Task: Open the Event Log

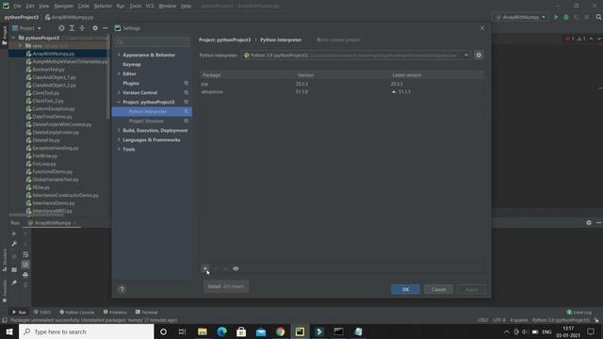Action: [579, 312]
